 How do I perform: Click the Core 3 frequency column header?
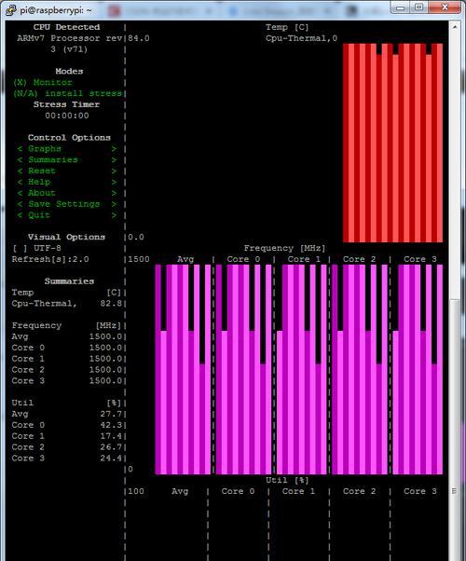click(x=420, y=259)
